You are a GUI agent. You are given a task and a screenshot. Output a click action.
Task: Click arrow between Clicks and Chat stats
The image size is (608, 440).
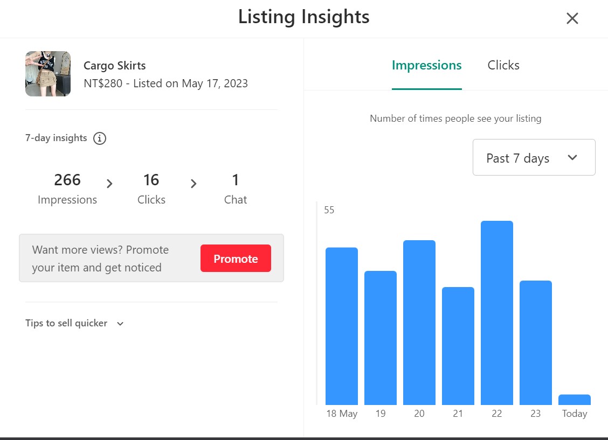click(194, 184)
